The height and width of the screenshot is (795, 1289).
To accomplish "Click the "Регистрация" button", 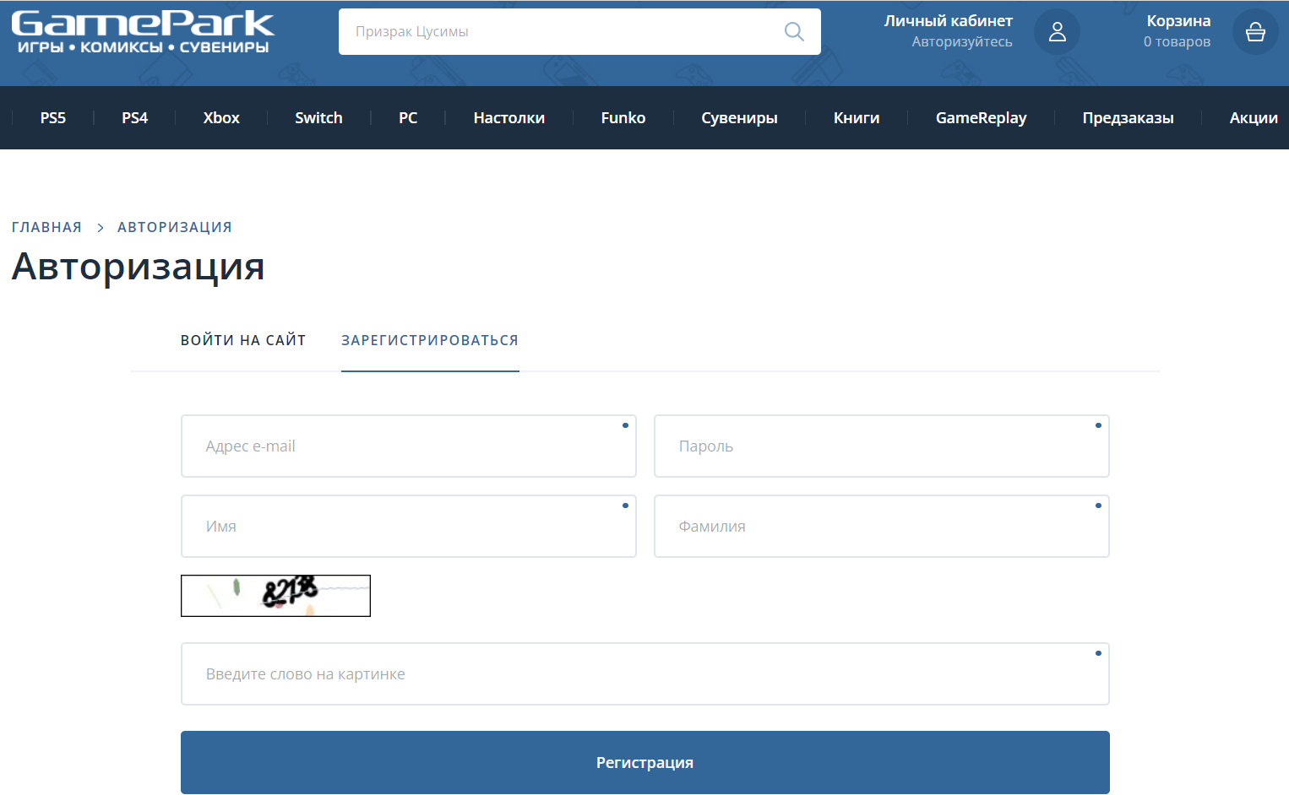I will 645,763.
